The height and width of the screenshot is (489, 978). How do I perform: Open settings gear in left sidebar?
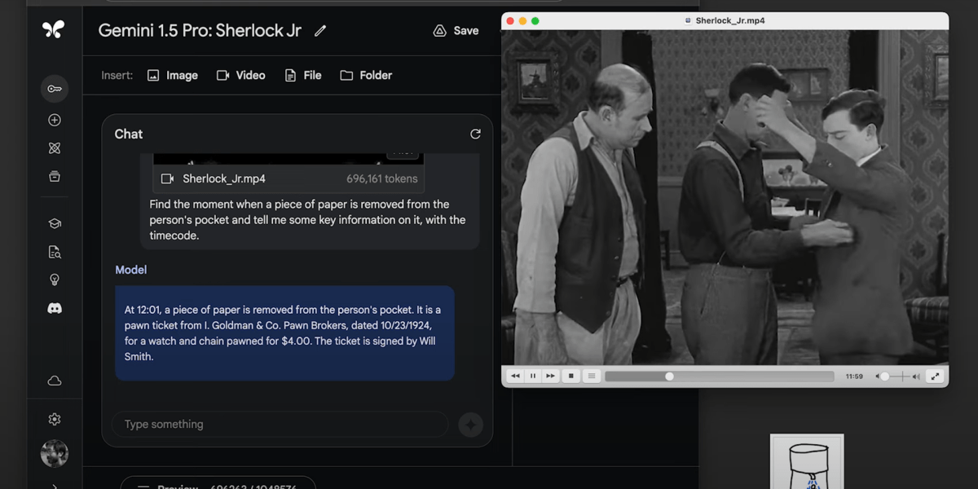pos(55,419)
